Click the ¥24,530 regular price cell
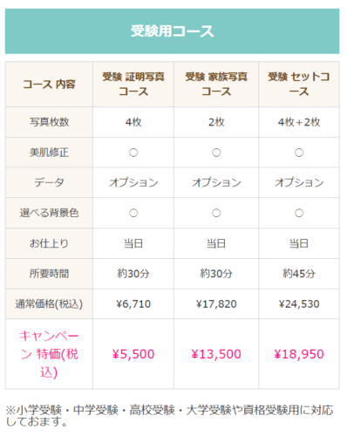Screen dimensions: 347x436 pyautogui.click(x=299, y=304)
